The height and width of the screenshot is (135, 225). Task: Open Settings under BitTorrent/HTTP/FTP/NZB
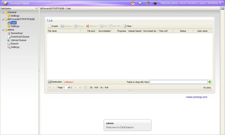pyautogui.click(x=15, y=26)
